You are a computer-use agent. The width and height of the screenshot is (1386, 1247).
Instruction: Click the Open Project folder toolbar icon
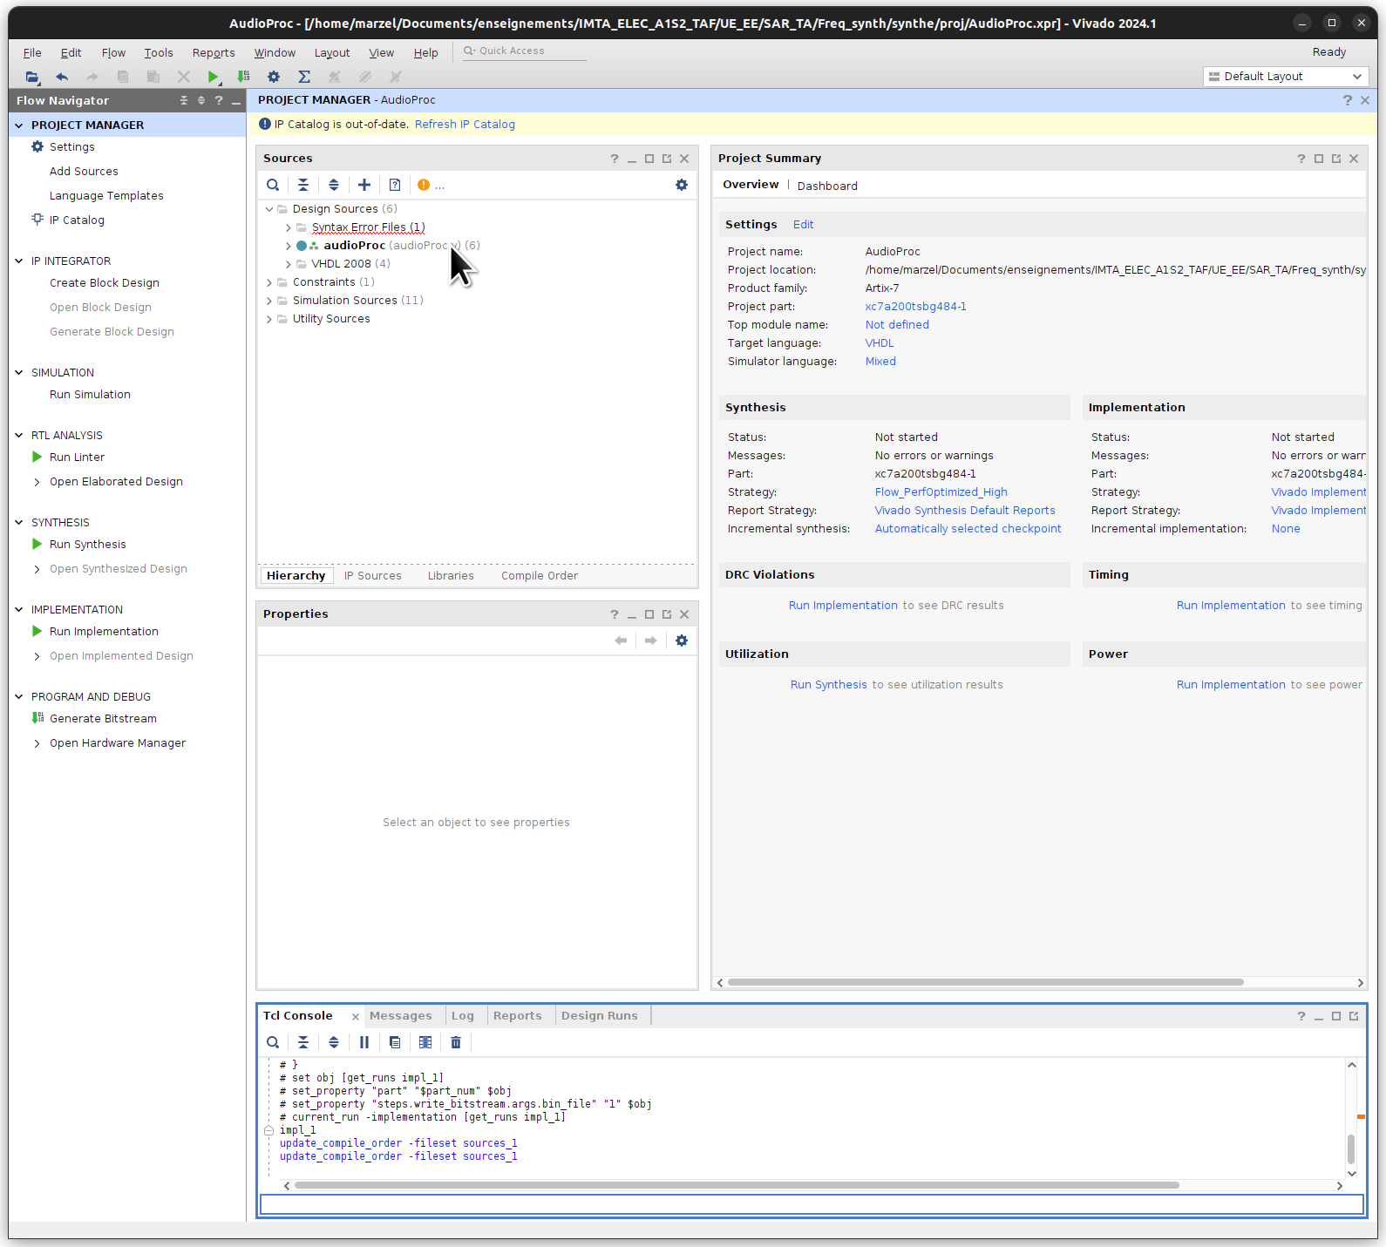[31, 77]
